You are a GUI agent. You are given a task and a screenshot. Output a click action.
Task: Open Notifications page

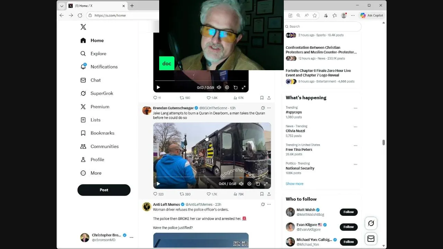[99, 67]
